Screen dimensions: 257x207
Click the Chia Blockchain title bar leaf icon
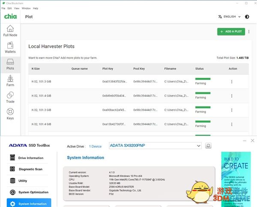(x=3, y=3)
